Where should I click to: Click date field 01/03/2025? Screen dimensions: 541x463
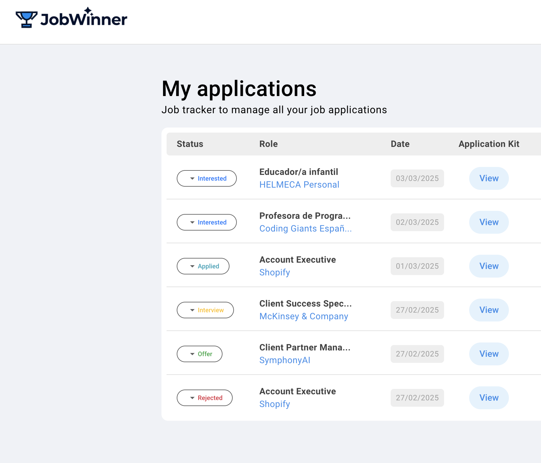click(x=417, y=266)
